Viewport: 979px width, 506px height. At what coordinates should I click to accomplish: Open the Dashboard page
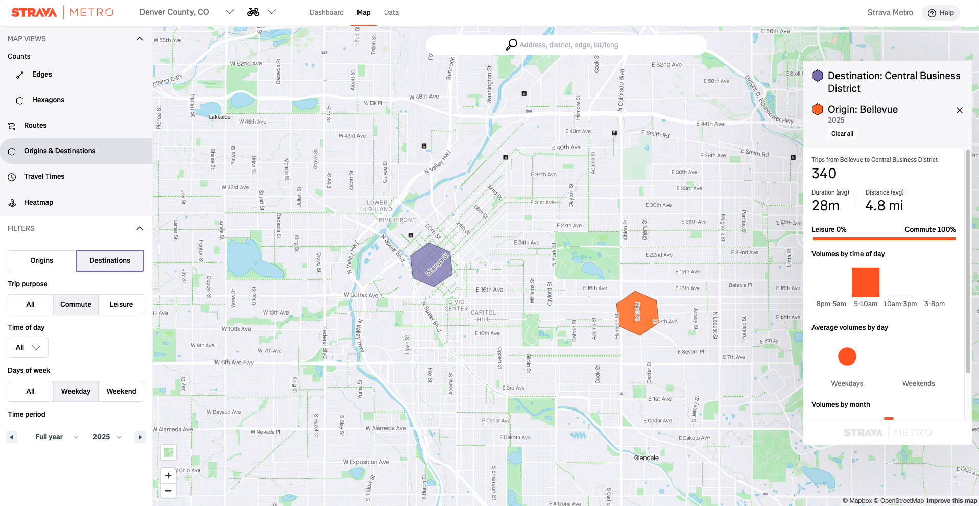pyautogui.click(x=326, y=12)
